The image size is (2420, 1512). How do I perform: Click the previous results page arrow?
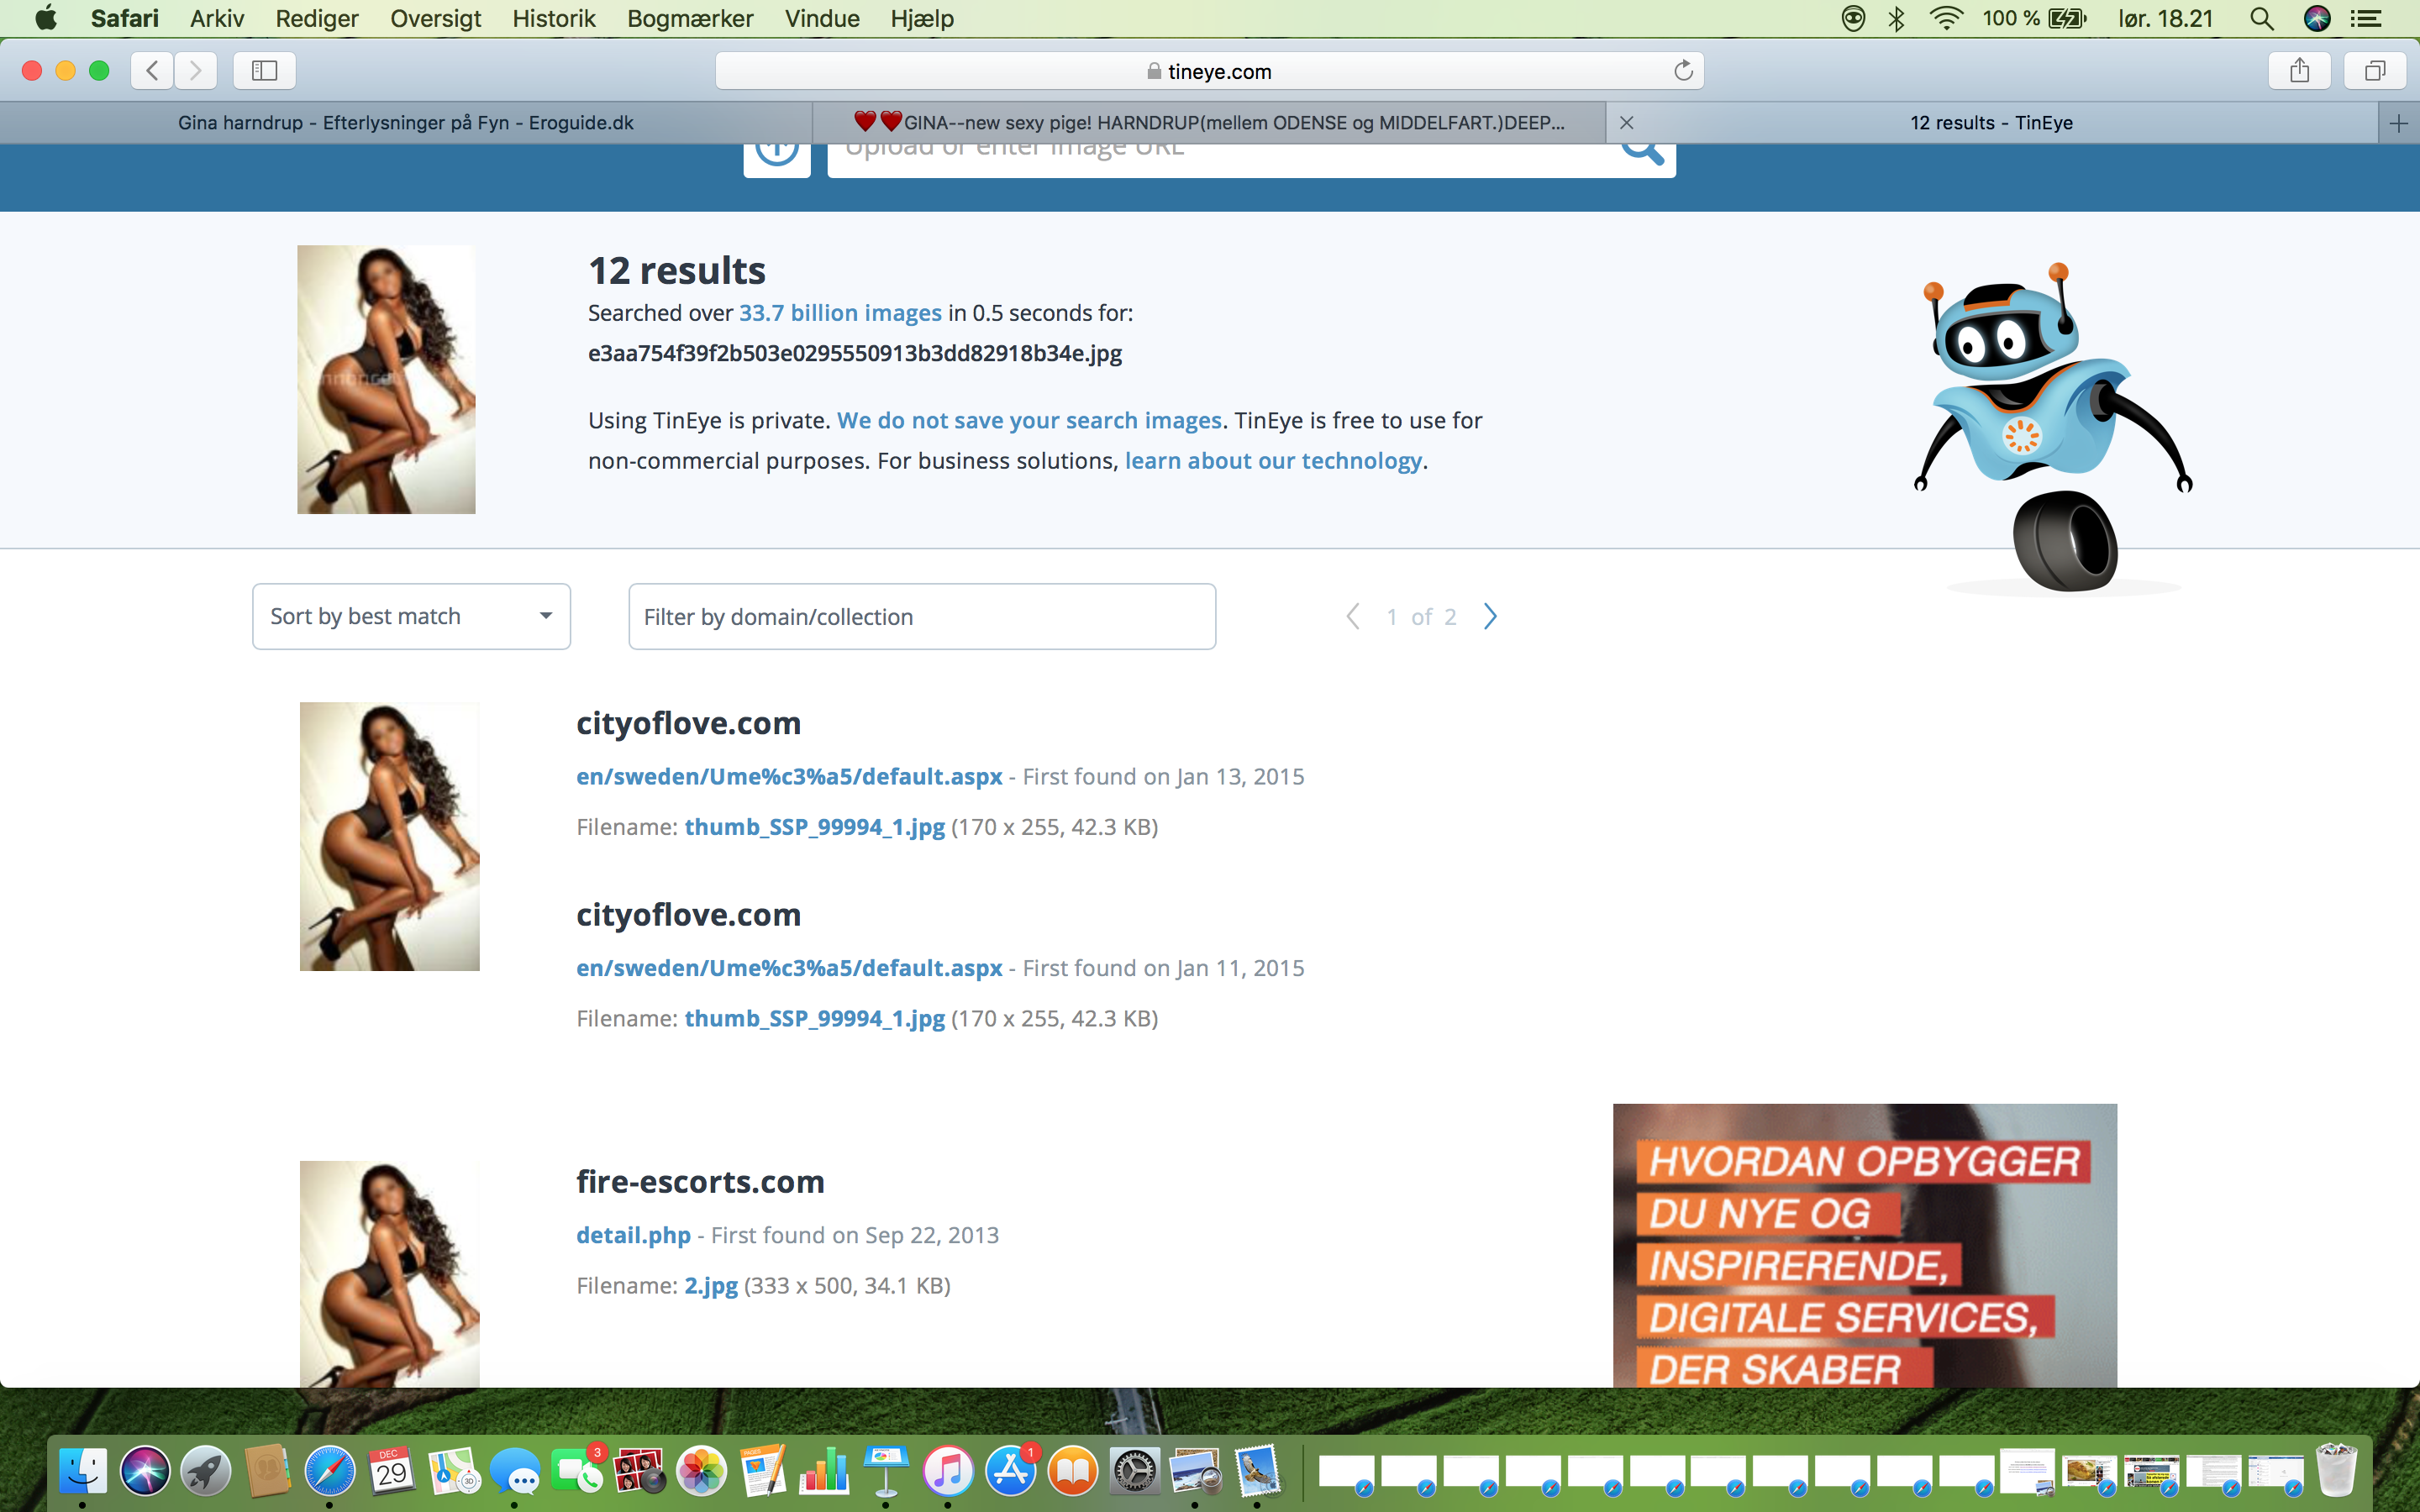tap(1353, 616)
